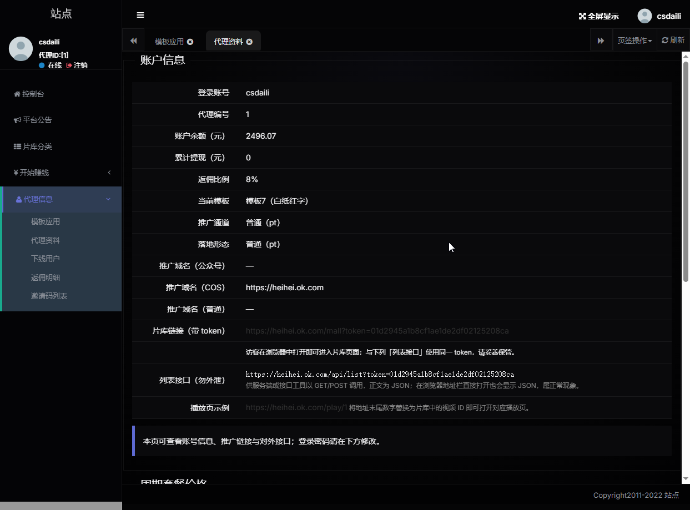Click the 累计提现 value 0
The width and height of the screenshot is (690, 510).
coord(248,158)
